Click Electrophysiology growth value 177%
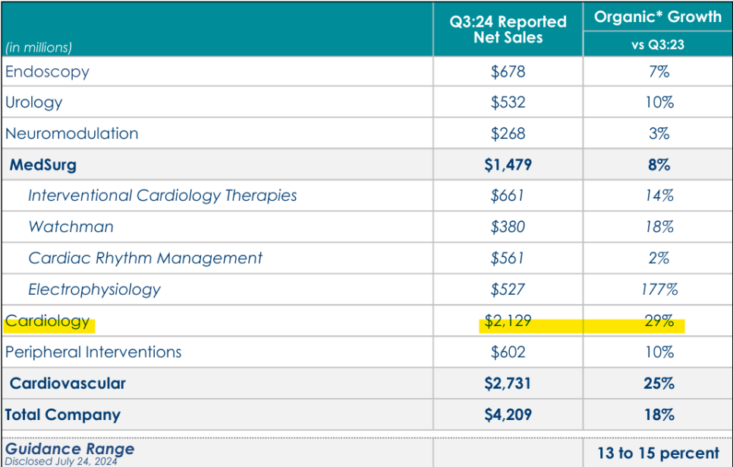Image resolution: width=733 pixels, height=467 pixels. point(659,290)
